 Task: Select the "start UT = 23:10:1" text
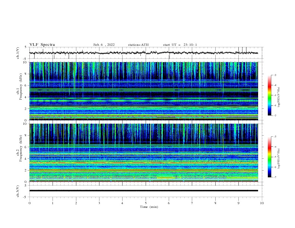180,45
